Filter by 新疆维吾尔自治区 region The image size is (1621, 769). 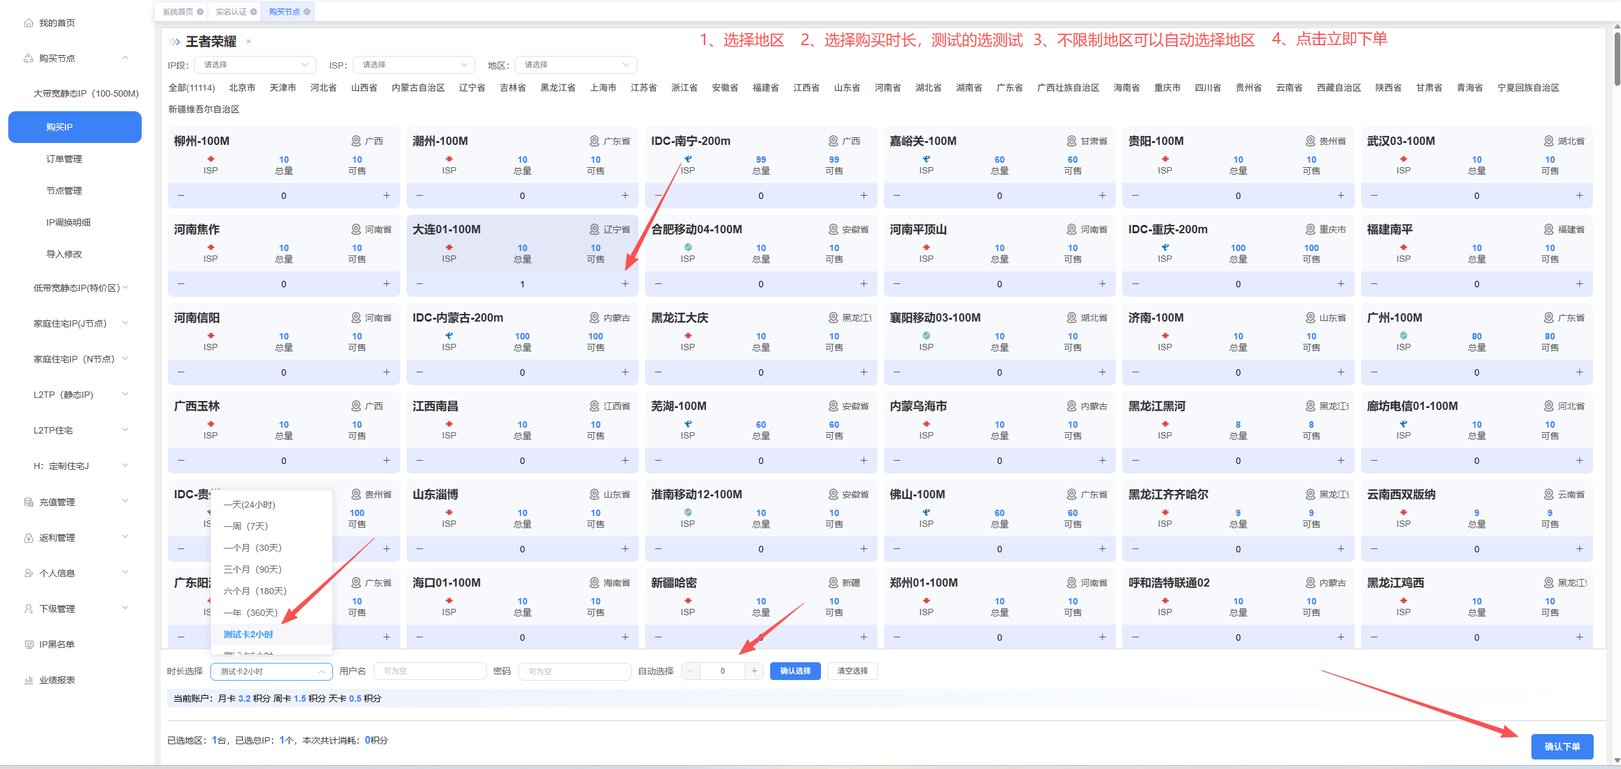tap(203, 109)
